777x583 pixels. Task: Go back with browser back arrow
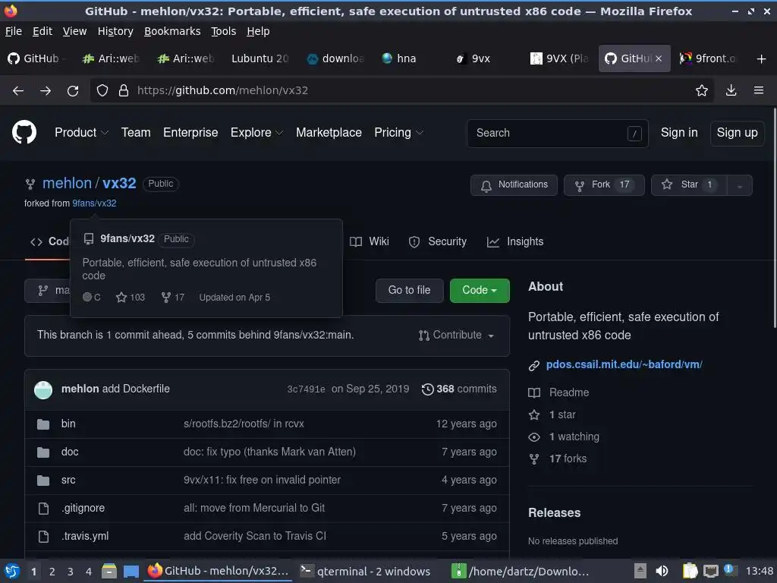18,90
